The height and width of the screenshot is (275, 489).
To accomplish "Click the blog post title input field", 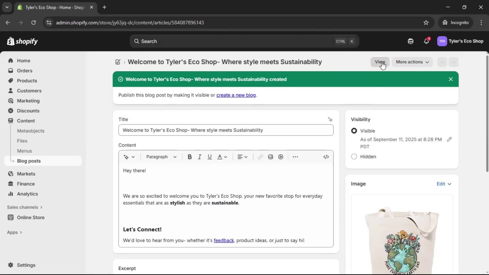I will 226,130.
